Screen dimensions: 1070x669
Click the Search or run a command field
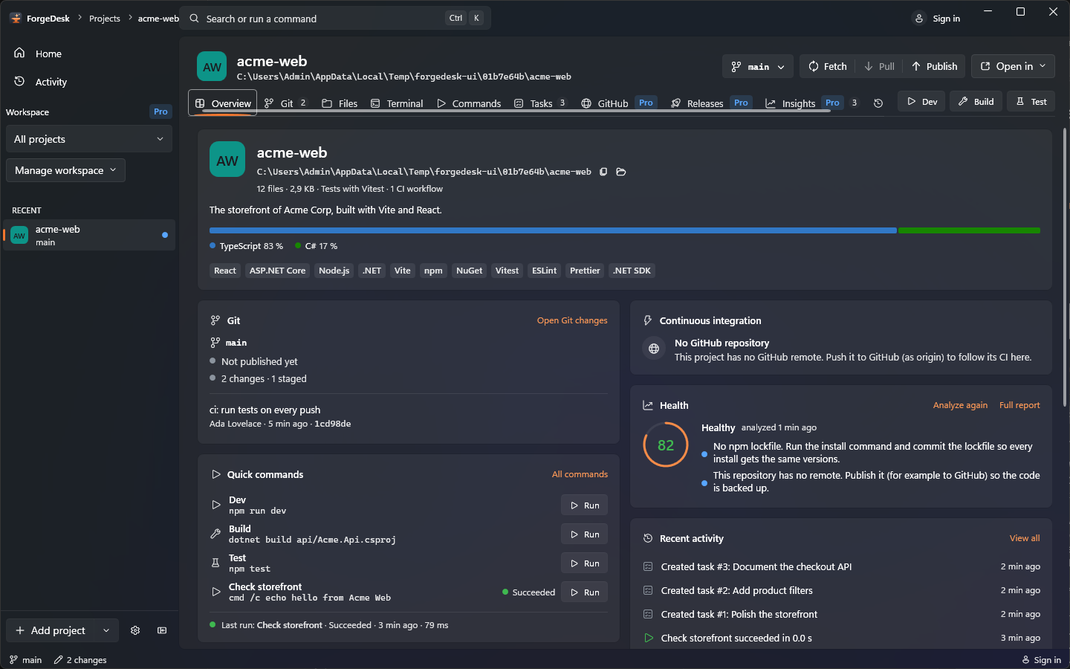(337, 19)
